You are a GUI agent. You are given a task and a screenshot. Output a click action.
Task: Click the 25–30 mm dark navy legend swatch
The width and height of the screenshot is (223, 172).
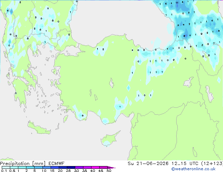coord(71,167)
